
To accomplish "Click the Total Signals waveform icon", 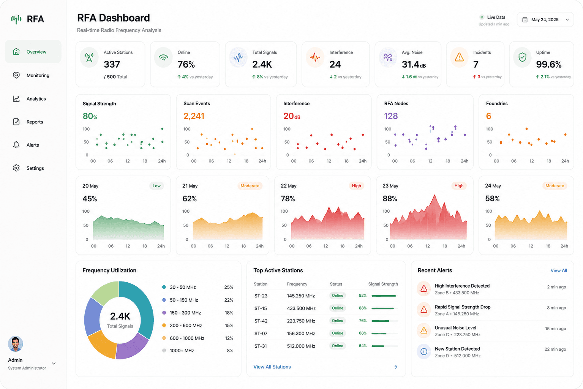I will (x=238, y=58).
